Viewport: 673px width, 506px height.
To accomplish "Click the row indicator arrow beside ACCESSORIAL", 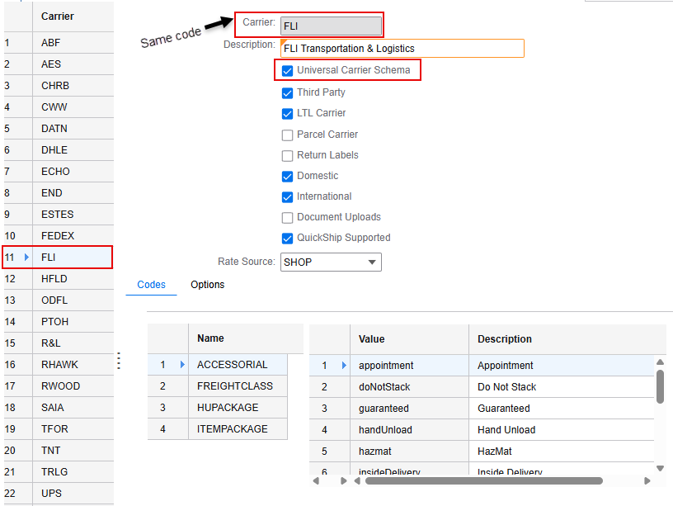I will 182,365.
